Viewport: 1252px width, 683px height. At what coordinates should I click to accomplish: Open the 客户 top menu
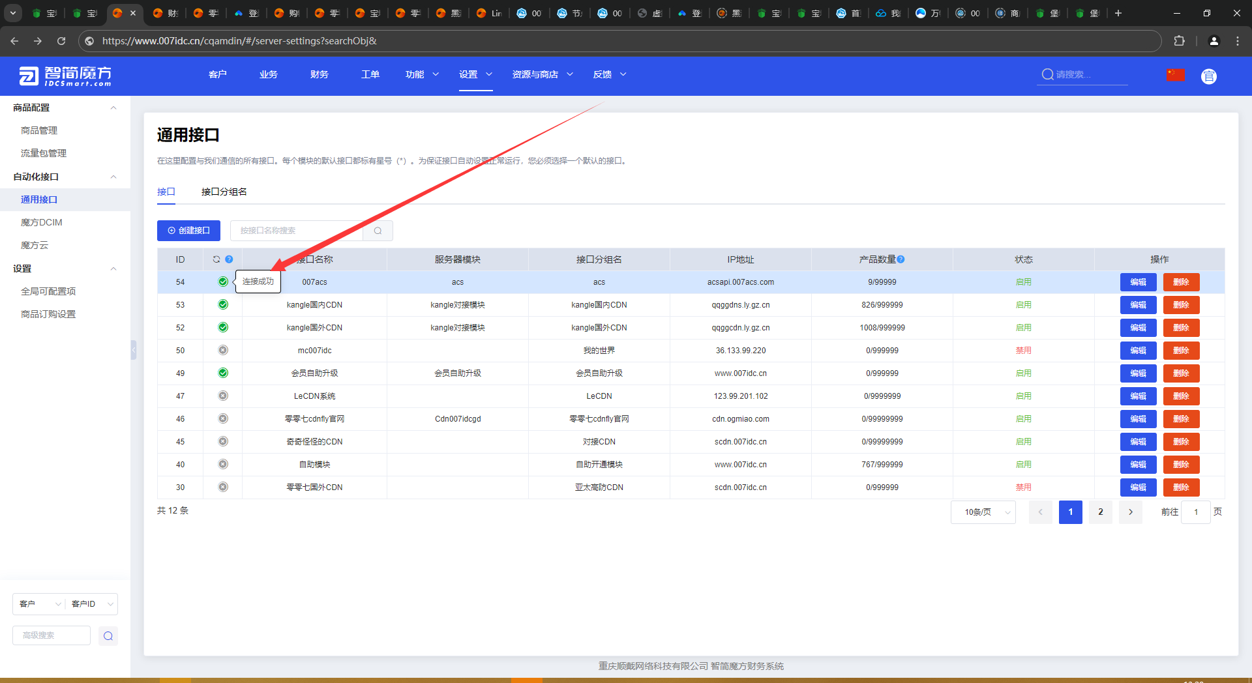[218, 74]
